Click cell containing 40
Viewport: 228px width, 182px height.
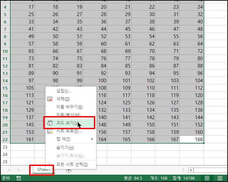191,22
